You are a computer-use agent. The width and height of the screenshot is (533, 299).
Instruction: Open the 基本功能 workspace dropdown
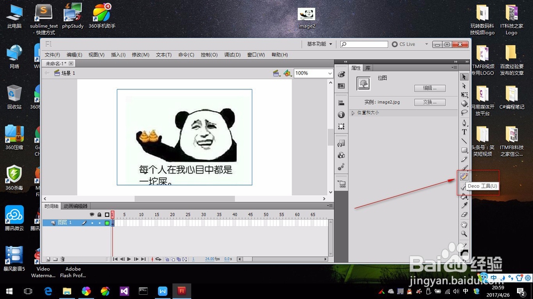[319, 44]
